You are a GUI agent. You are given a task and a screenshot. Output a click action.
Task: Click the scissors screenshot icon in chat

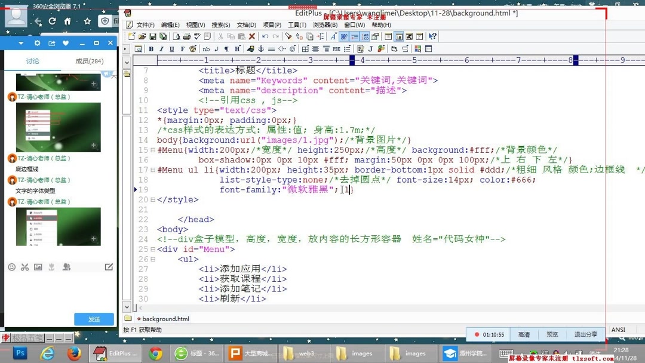(24, 267)
